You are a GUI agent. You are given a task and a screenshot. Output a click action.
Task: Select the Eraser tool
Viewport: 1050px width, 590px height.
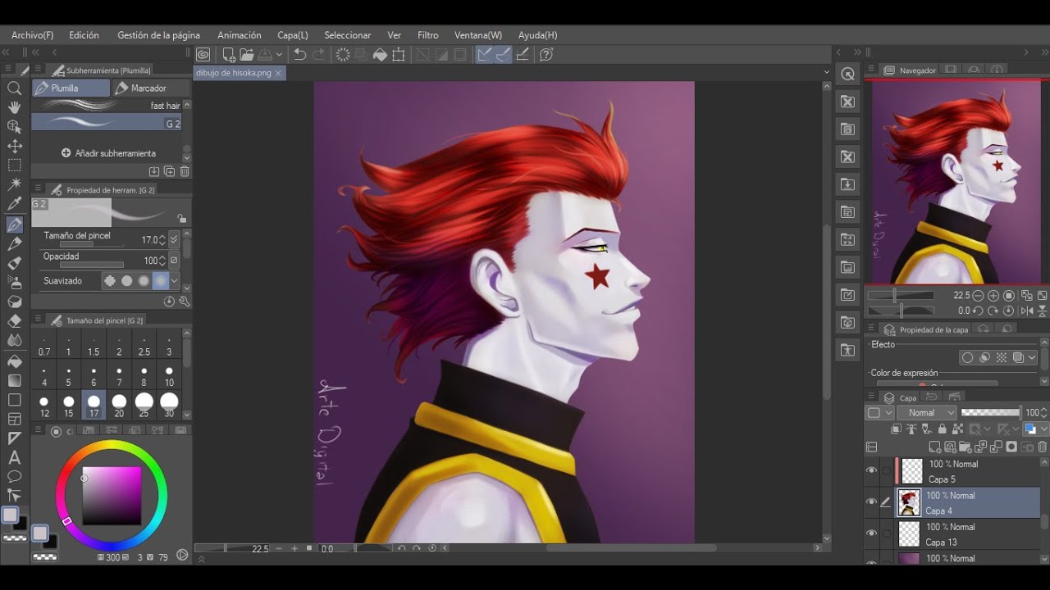pyautogui.click(x=14, y=321)
